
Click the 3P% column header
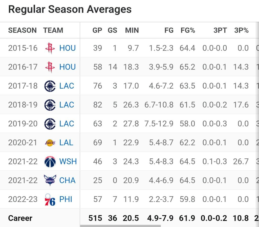[x=241, y=30]
